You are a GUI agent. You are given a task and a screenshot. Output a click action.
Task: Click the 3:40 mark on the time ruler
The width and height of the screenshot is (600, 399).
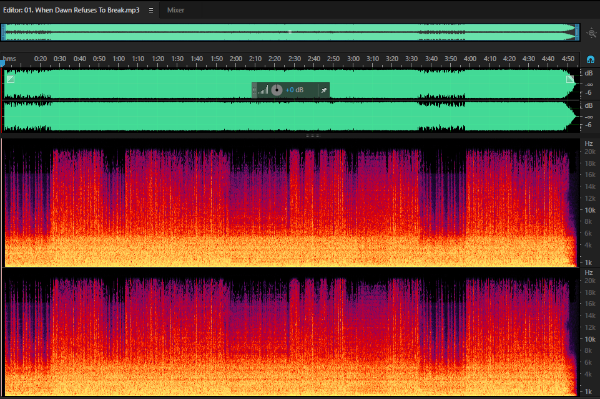(431, 59)
